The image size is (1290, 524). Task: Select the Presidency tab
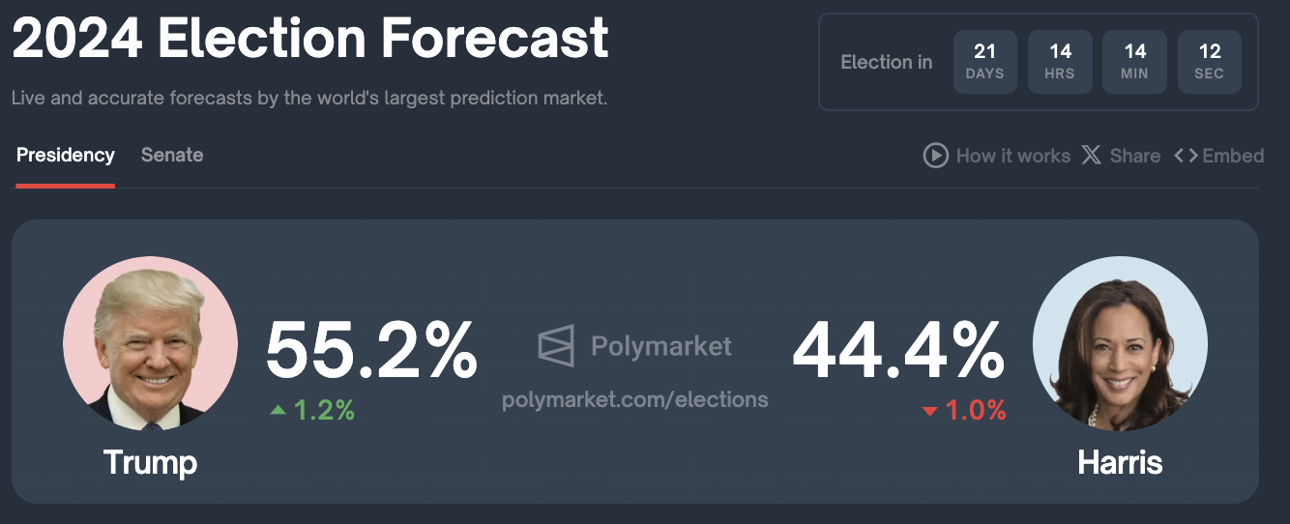(x=66, y=155)
